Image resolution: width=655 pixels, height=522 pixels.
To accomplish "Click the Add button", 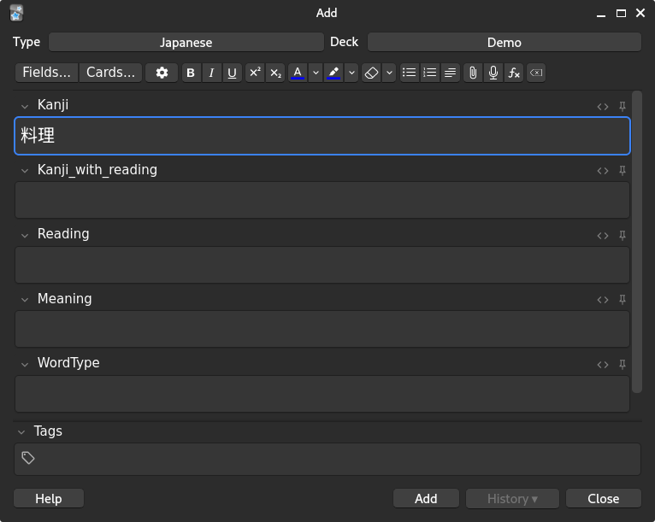I will (x=426, y=499).
